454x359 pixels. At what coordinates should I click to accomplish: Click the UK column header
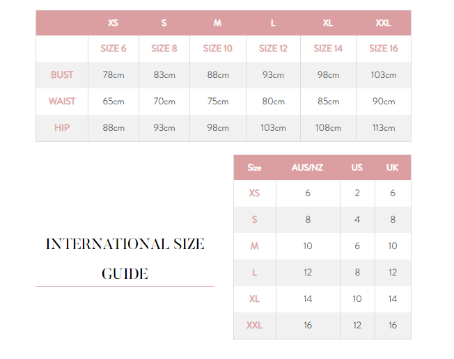[x=393, y=168]
